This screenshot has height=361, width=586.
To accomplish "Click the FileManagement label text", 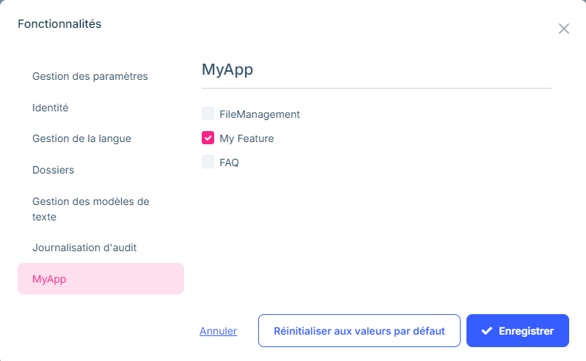I will coord(260,114).
